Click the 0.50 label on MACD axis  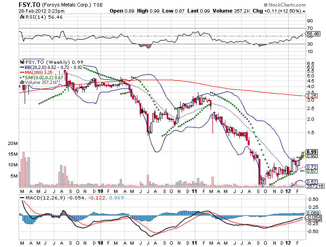pyautogui.click(x=313, y=199)
